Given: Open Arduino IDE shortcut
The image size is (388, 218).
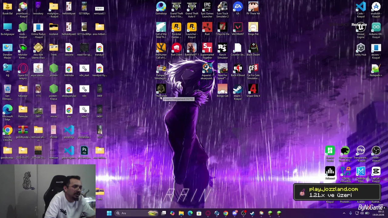Looking at the screenshot, I should coord(376,30).
